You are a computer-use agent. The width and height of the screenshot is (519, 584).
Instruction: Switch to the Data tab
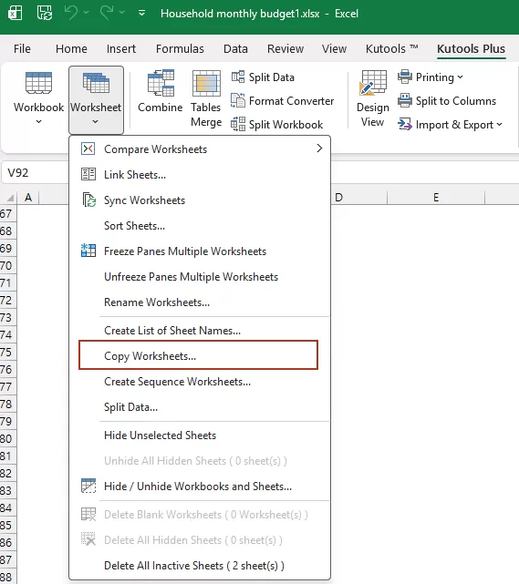coord(235,49)
